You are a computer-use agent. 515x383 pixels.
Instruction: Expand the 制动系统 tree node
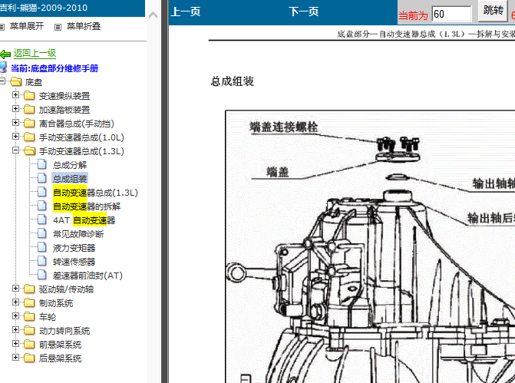click(15, 302)
